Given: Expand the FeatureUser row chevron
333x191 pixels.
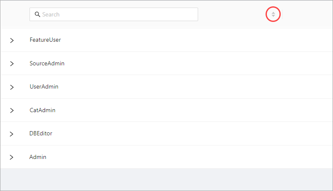Looking at the screenshot, I should click(12, 40).
